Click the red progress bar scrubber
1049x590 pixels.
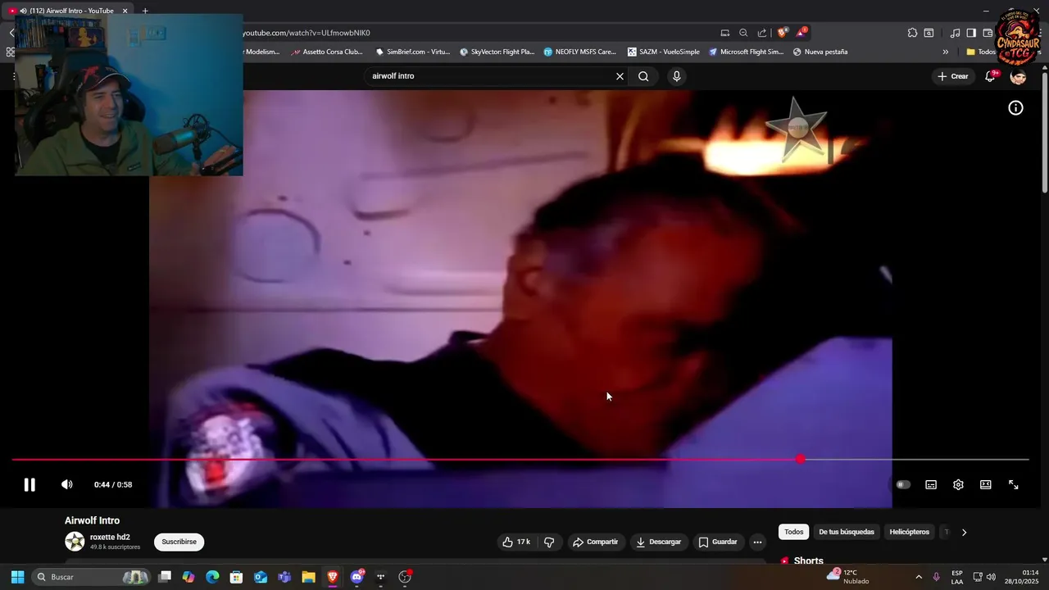pyautogui.click(x=801, y=460)
